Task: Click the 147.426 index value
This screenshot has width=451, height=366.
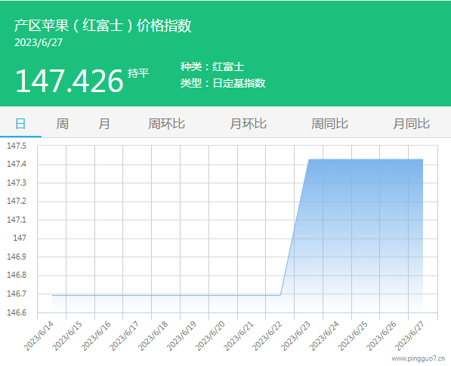Action: [x=70, y=81]
